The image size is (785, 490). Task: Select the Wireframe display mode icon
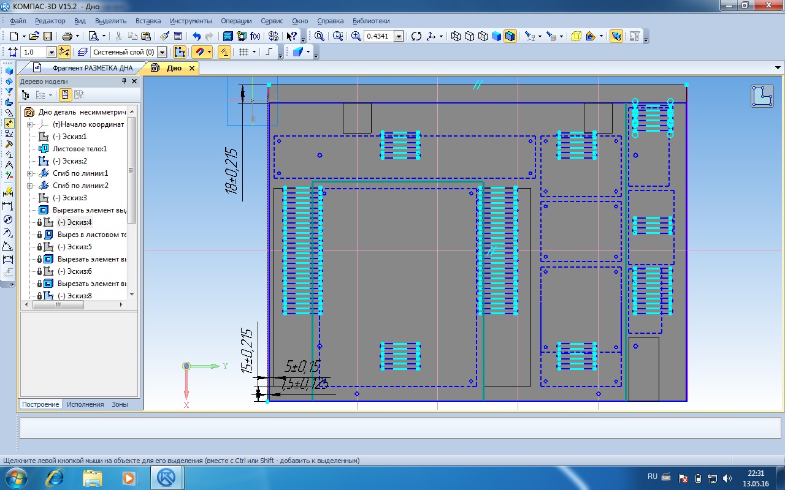pos(456,36)
